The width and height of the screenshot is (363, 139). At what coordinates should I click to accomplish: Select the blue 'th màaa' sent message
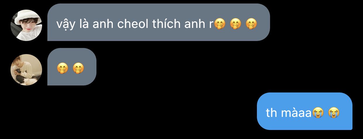tap(305, 111)
